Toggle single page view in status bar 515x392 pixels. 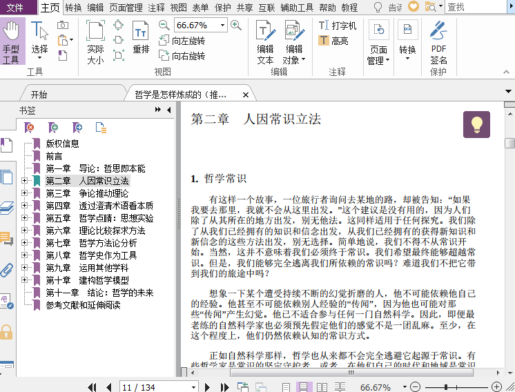[286, 387]
